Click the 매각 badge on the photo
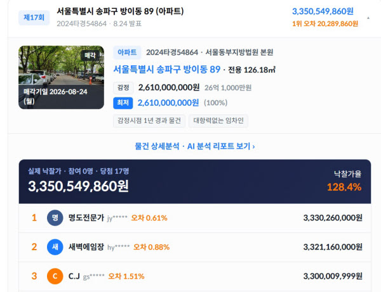Viewport: 381px width, 292px height. pyautogui.click(x=90, y=55)
